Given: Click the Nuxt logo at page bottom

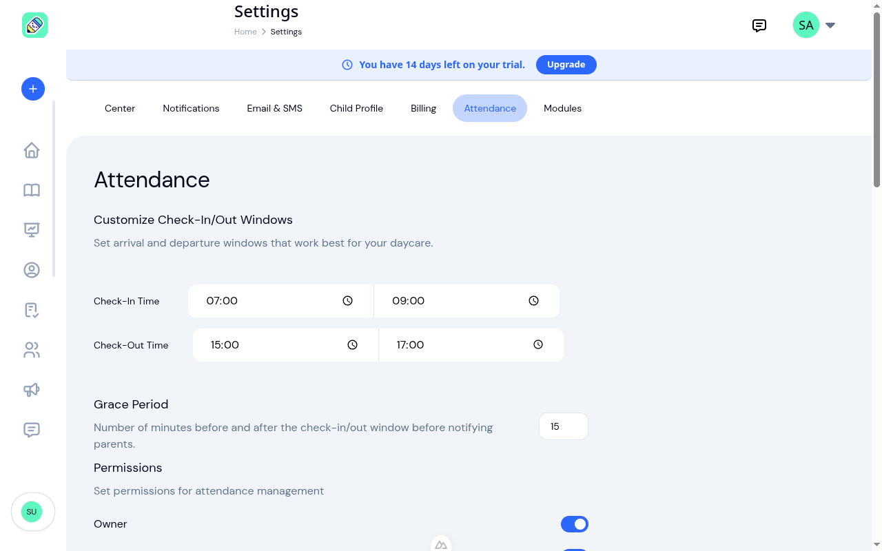Looking at the screenshot, I should click(x=441, y=545).
